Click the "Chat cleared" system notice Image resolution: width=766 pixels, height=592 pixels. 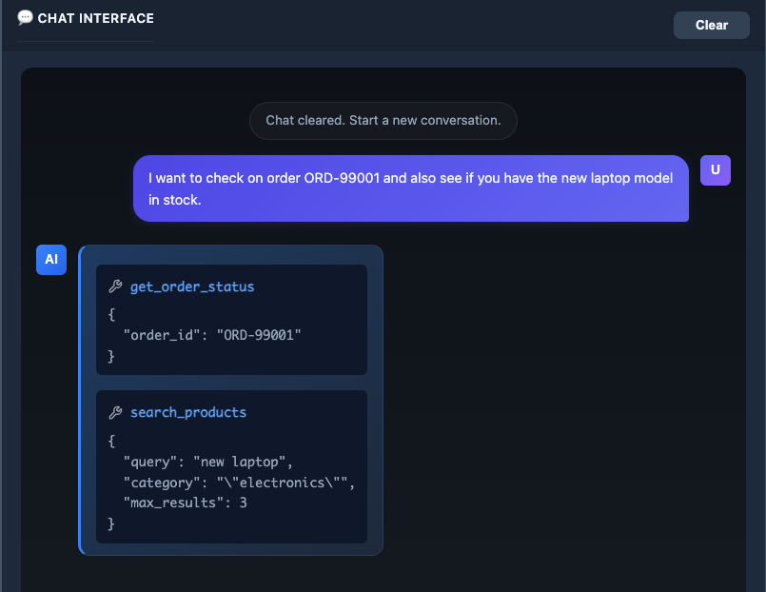click(x=383, y=121)
